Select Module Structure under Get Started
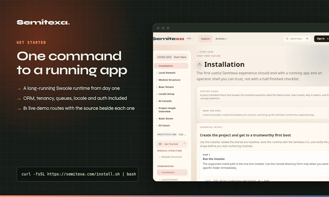The height and width of the screenshot is (197, 329). [171, 157]
